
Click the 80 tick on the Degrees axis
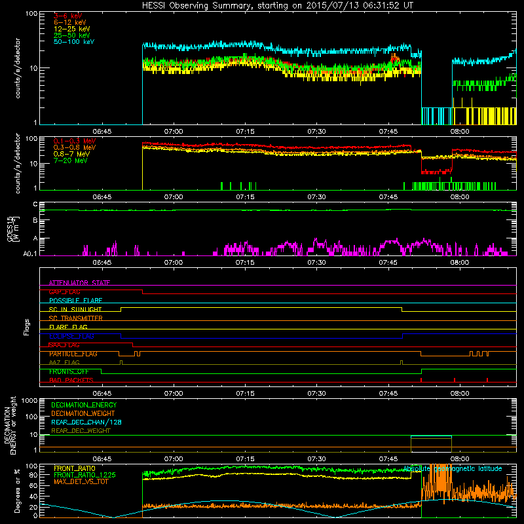(34, 475)
